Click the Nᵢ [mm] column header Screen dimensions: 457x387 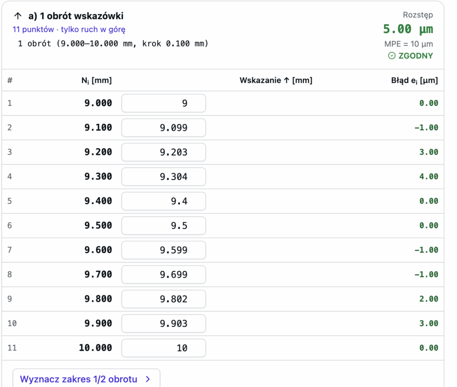(x=96, y=80)
